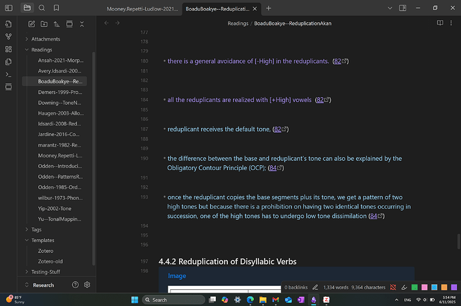Create a new folder in explorer

[x=44, y=24]
